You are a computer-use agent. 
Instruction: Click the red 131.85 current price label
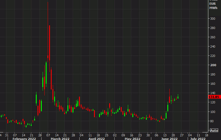214,97
